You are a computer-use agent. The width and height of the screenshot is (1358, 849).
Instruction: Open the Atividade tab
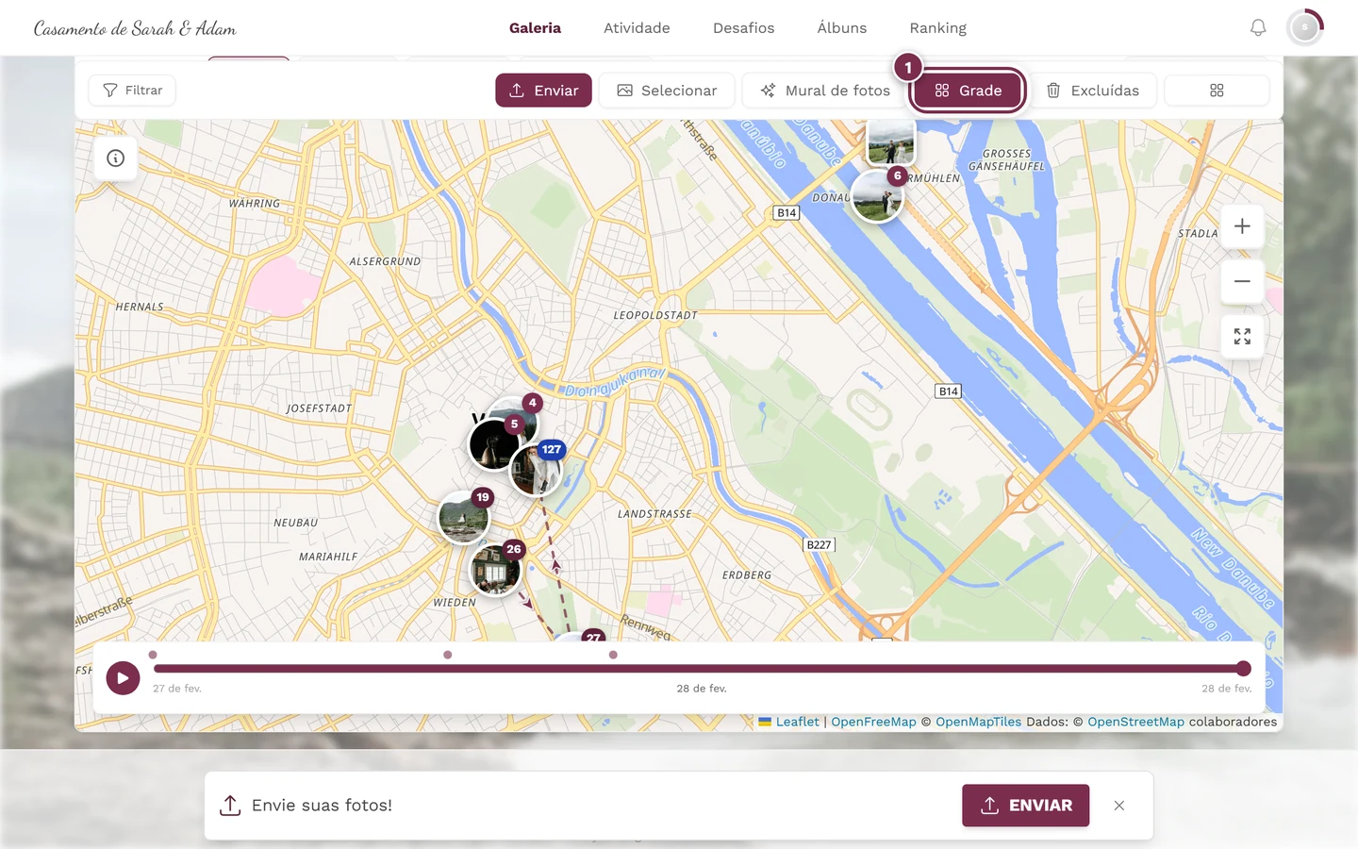(x=637, y=28)
